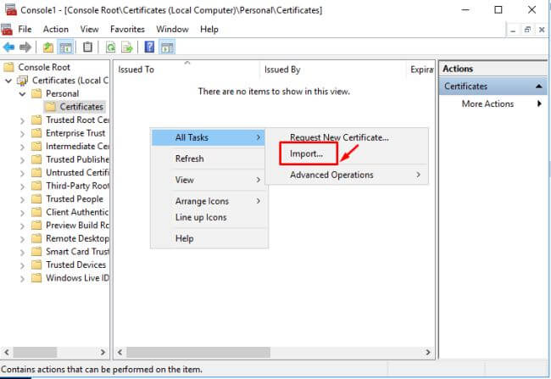Expand the Third-Party Root node
Viewport: 551px width, 379px height.
pyautogui.click(x=22, y=187)
